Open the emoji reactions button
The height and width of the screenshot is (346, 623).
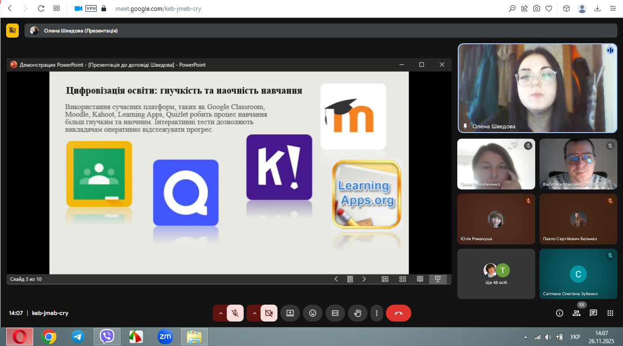(x=313, y=313)
